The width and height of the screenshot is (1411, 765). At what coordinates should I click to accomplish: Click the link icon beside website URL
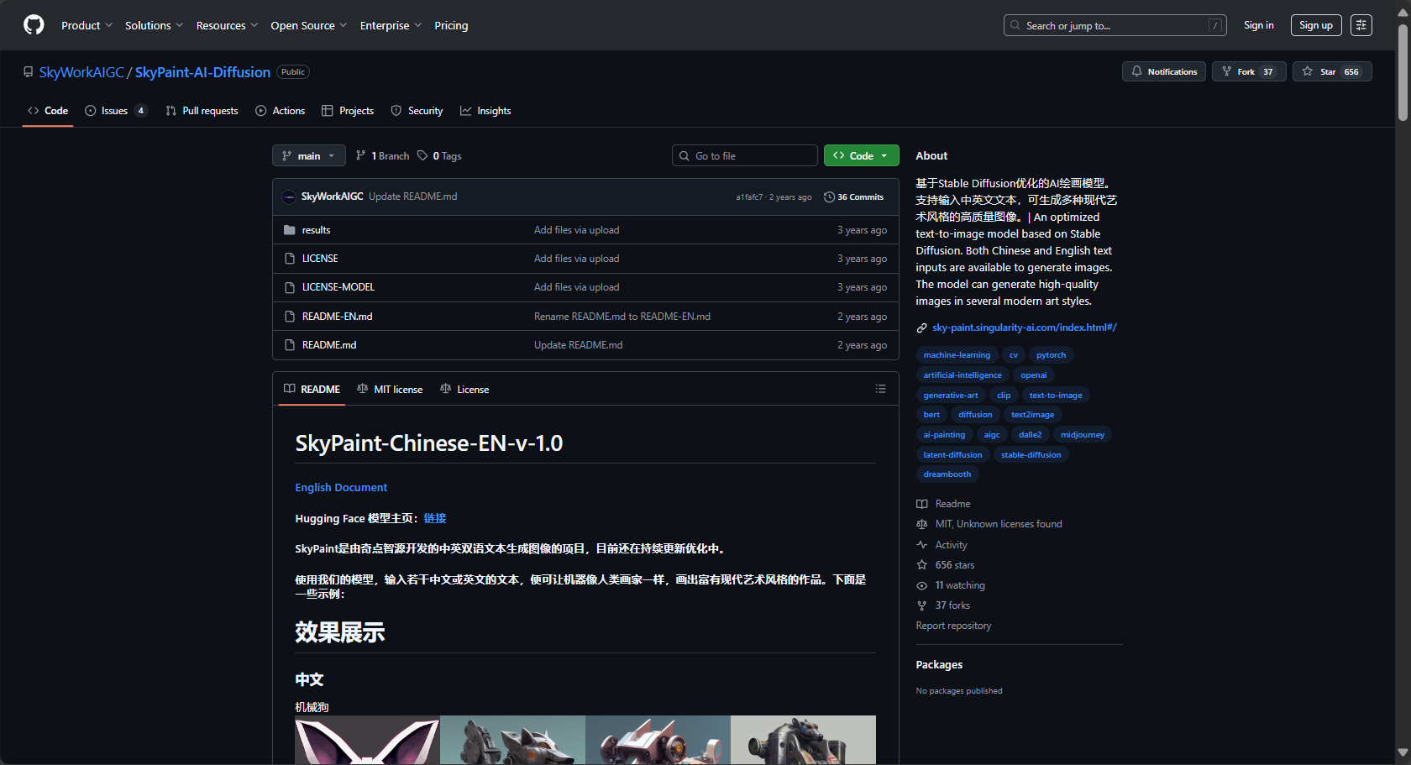tap(921, 328)
